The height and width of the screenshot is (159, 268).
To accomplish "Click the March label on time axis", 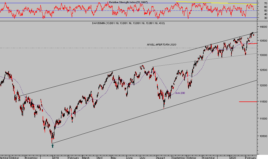I will 86,158.
